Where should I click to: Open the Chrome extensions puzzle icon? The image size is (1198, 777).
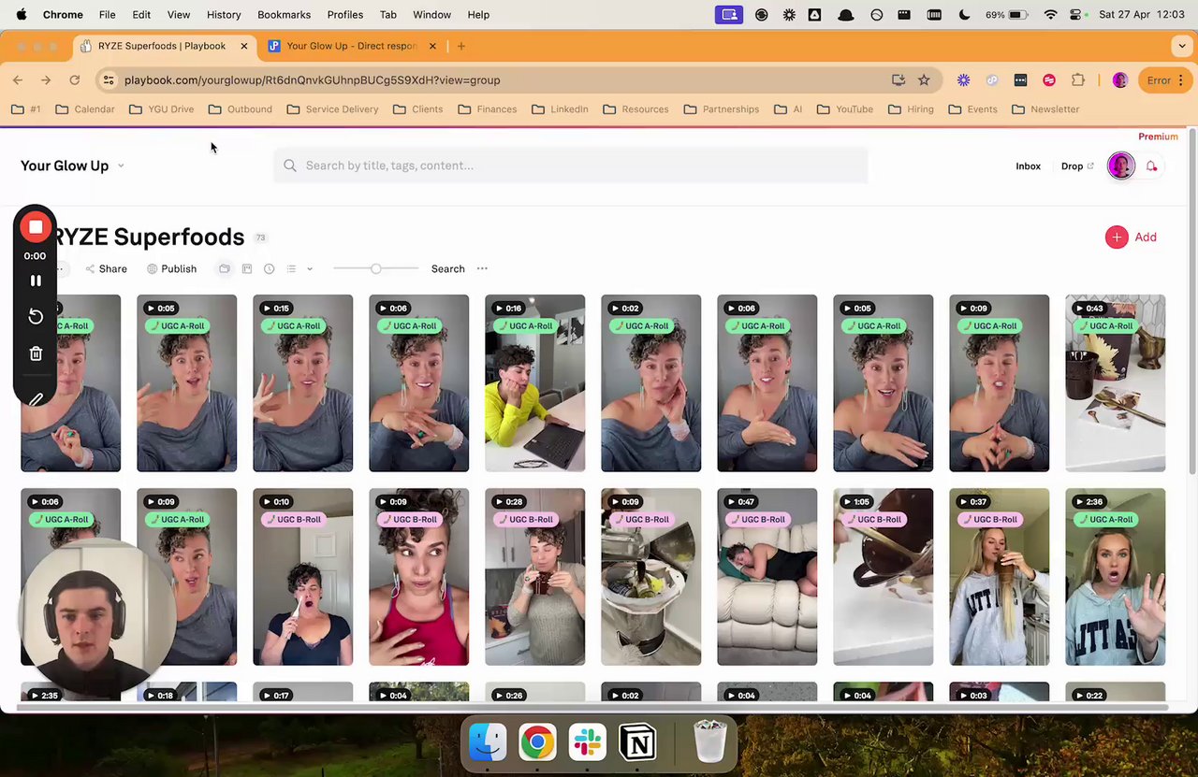[x=1078, y=80]
